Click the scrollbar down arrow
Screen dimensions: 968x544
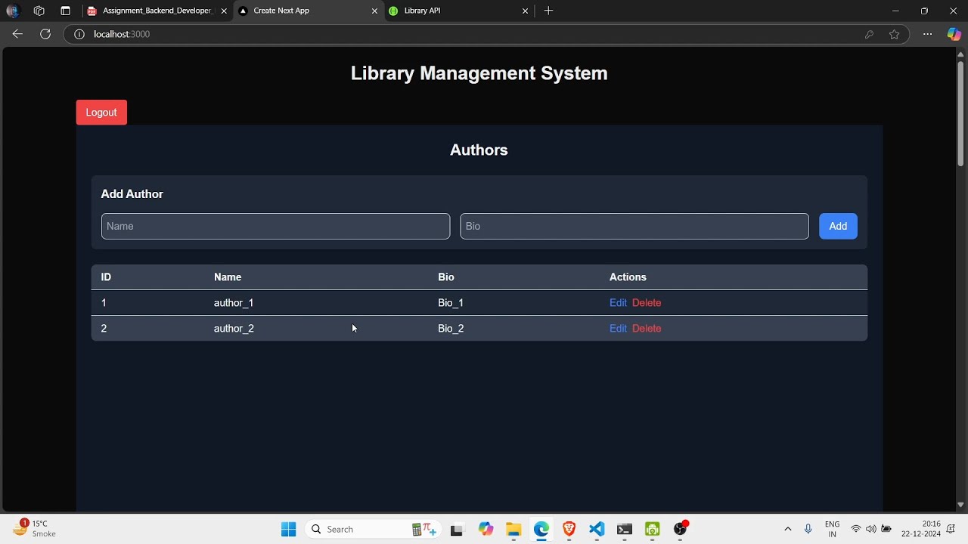(960, 505)
